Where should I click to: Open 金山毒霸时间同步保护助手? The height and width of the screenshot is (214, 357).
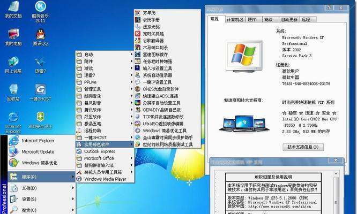pos(167,137)
